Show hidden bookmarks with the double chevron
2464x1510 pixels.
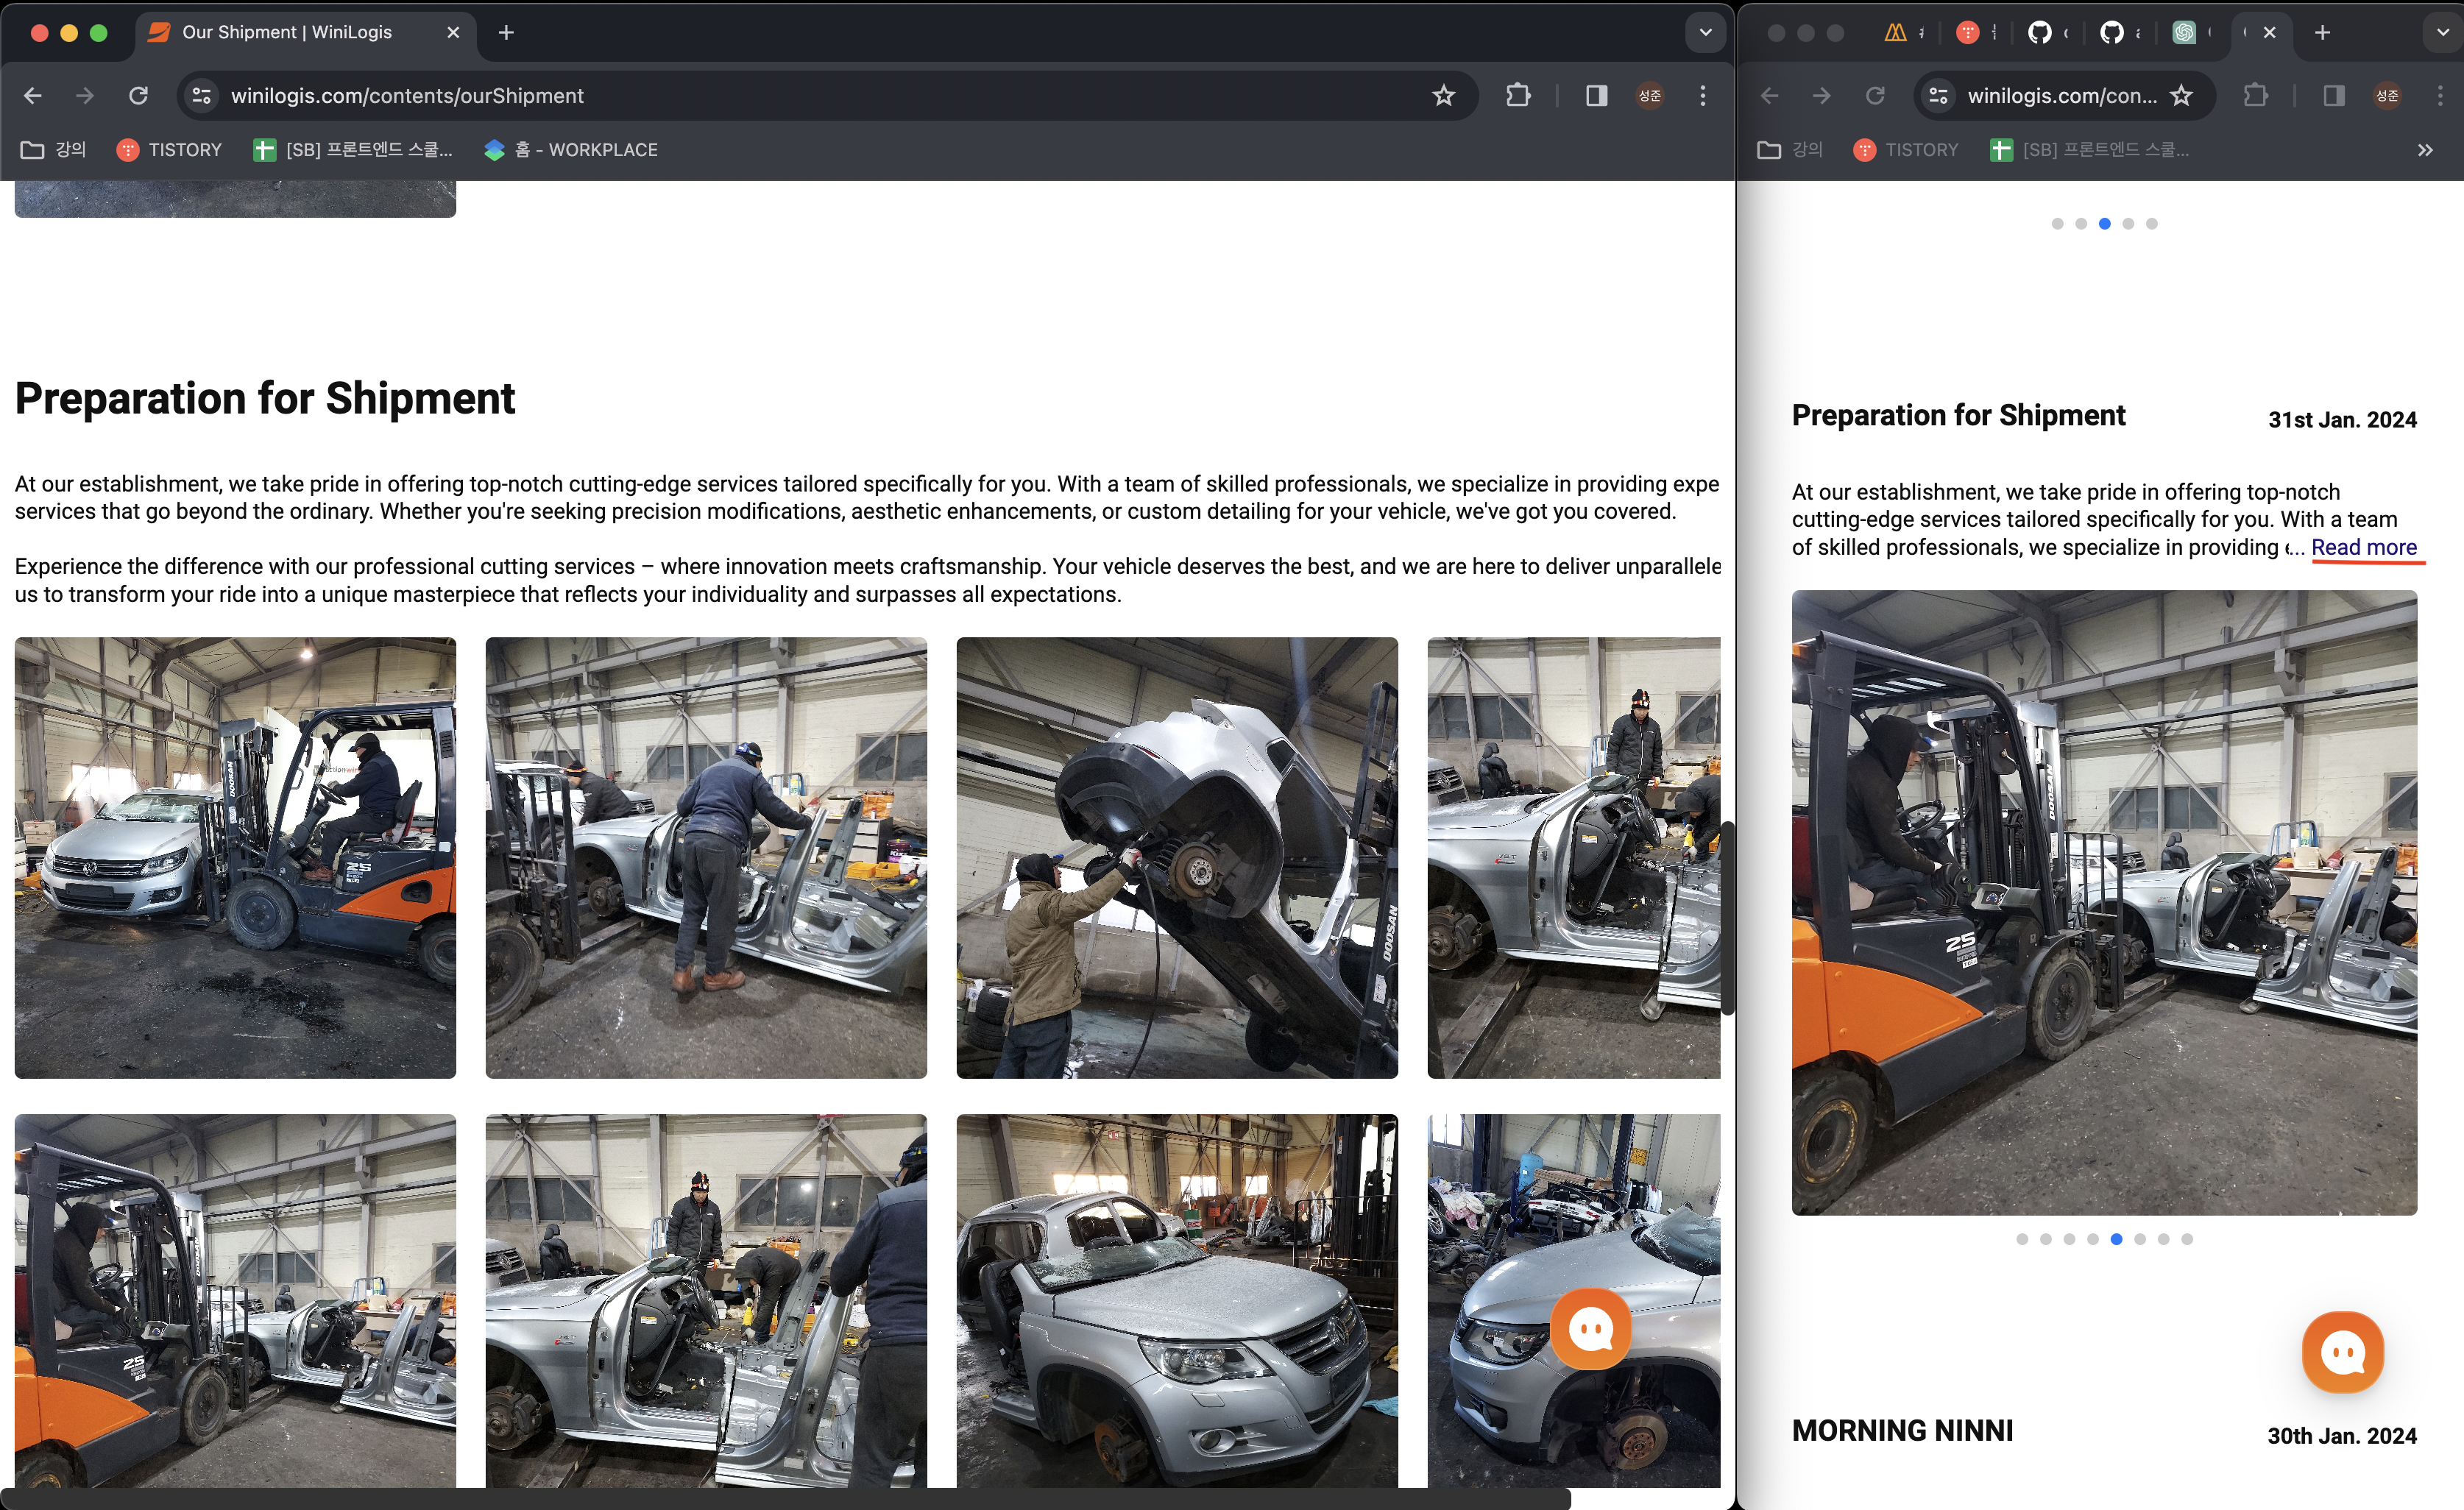pos(2425,150)
